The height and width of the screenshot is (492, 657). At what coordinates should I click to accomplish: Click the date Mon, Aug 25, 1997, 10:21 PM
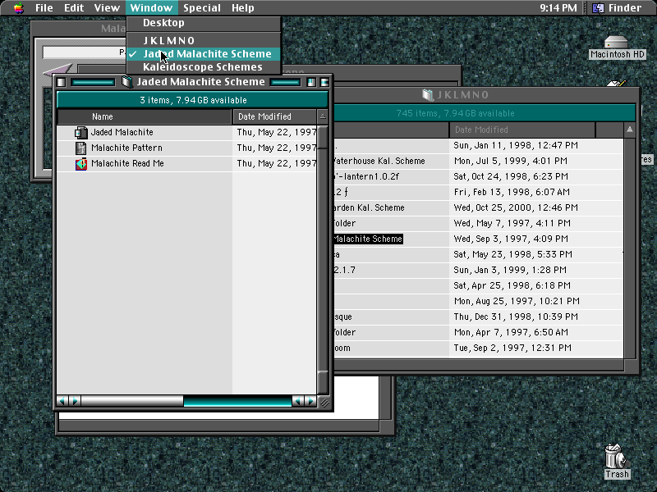517,301
